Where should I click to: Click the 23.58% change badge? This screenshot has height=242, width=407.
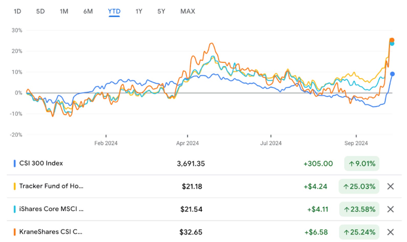[x=359, y=209]
